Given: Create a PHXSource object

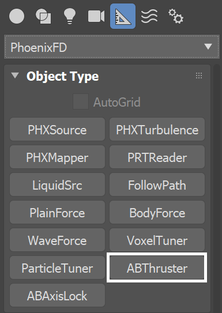Looking at the screenshot, I should tap(57, 129).
